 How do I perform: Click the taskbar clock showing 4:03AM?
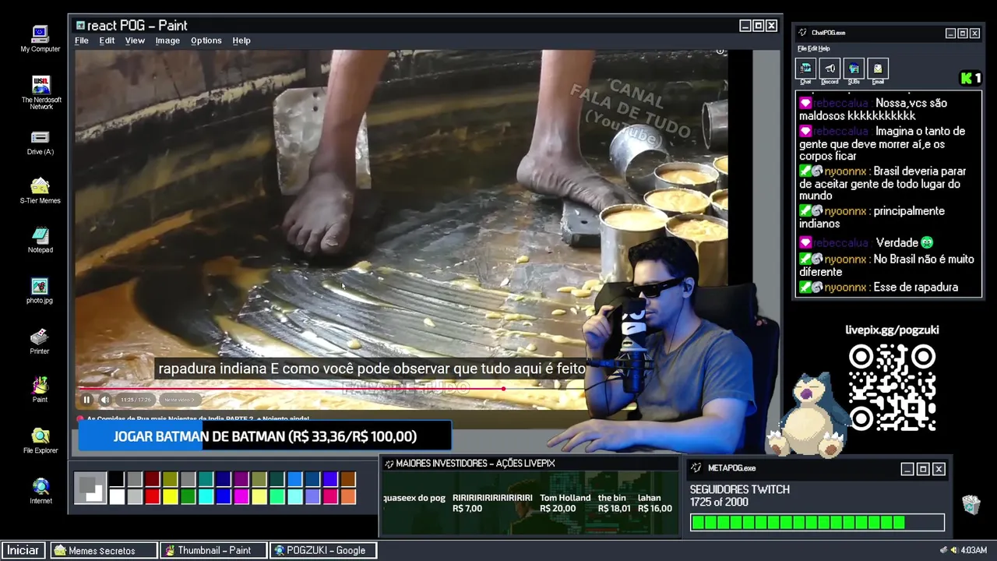coord(974,550)
